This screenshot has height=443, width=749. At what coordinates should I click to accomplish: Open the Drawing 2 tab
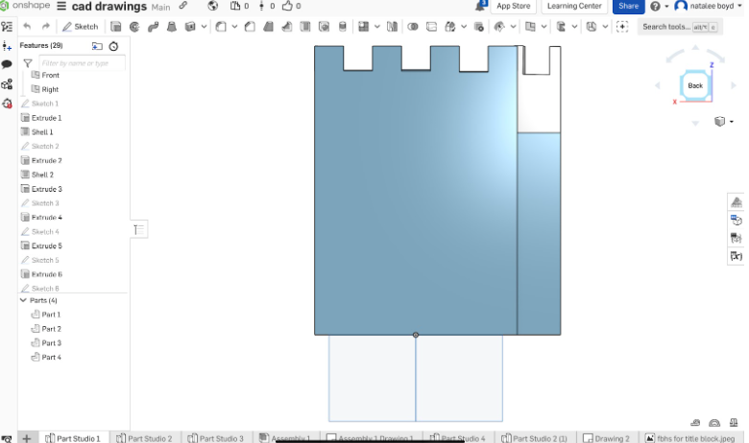point(607,438)
